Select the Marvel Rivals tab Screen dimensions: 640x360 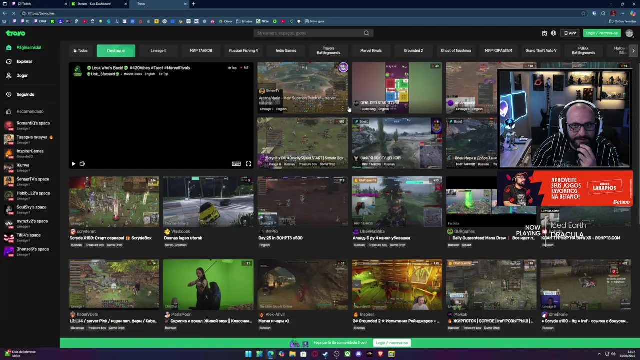371,50
